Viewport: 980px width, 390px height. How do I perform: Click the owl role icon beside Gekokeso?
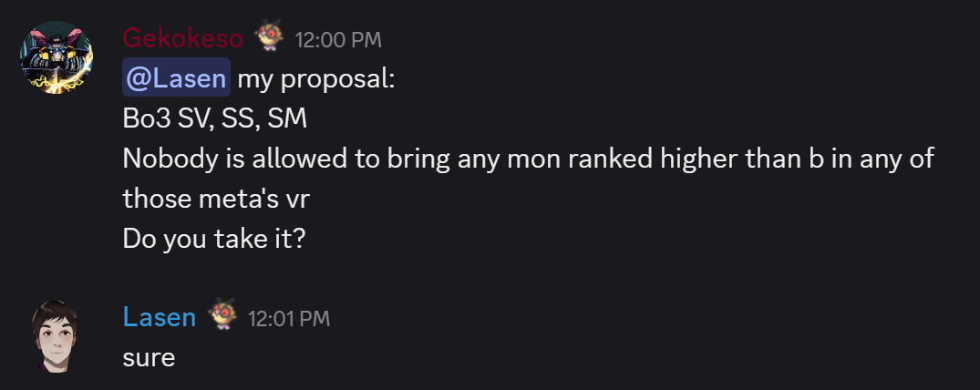coord(269,36)
